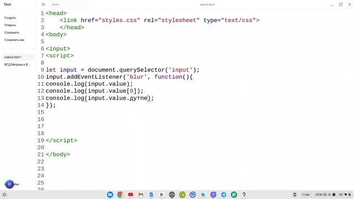
Task: Switch to the ВСД Метрика file tab
Action: pos(18,65)
